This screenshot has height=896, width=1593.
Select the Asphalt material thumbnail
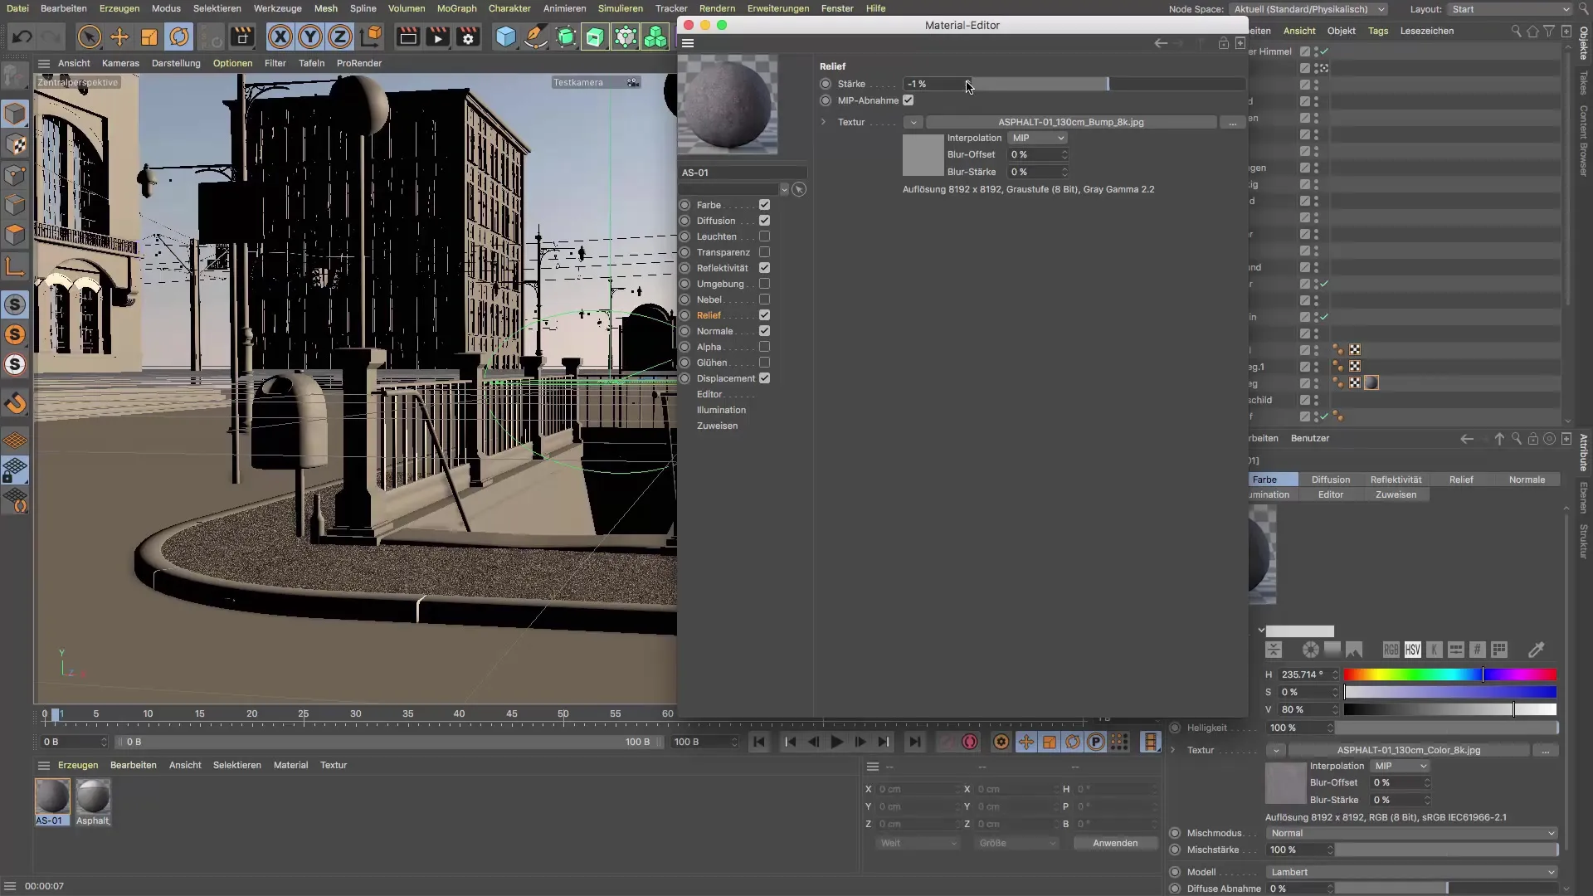(x=93, y=801)
